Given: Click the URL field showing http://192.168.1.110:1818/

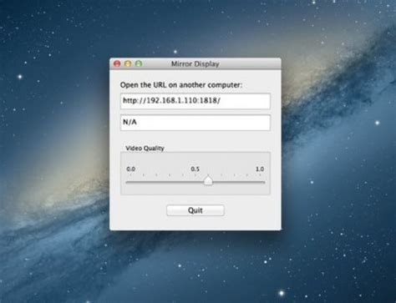Looking at the screenshot, I should tap(195, 101).
